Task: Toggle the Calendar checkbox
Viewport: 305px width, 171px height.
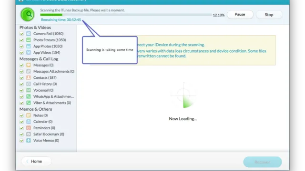Action: pyautogui.click(x=21, y=122)
